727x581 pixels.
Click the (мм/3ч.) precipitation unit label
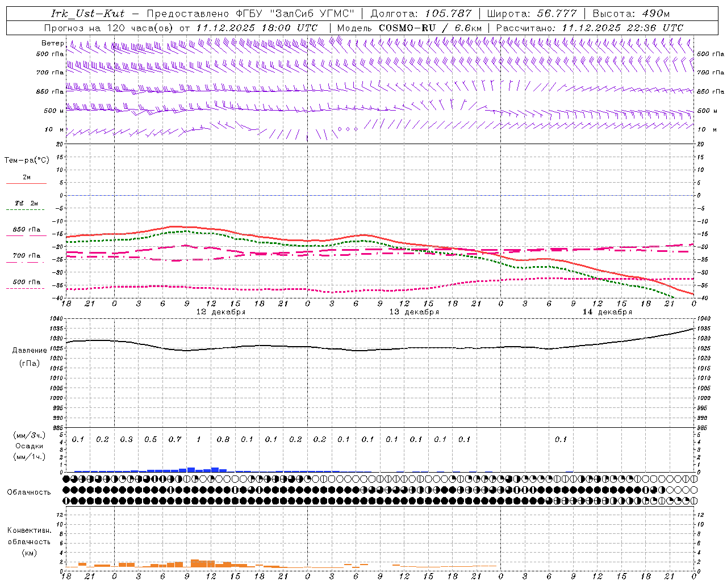tap(29, 435)
